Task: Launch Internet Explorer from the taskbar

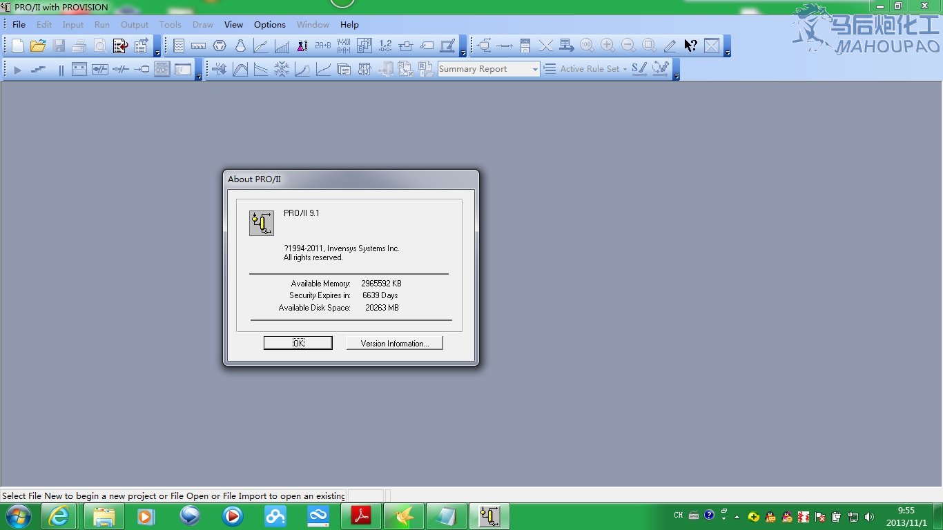Action: (x=59, y=516)
